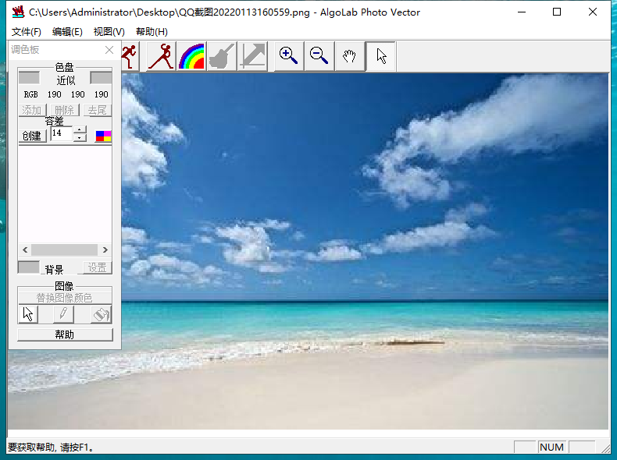
Task: Click the multicolor swatch beside tolerance
Action: pyautogui.click(x=103, y=136)
